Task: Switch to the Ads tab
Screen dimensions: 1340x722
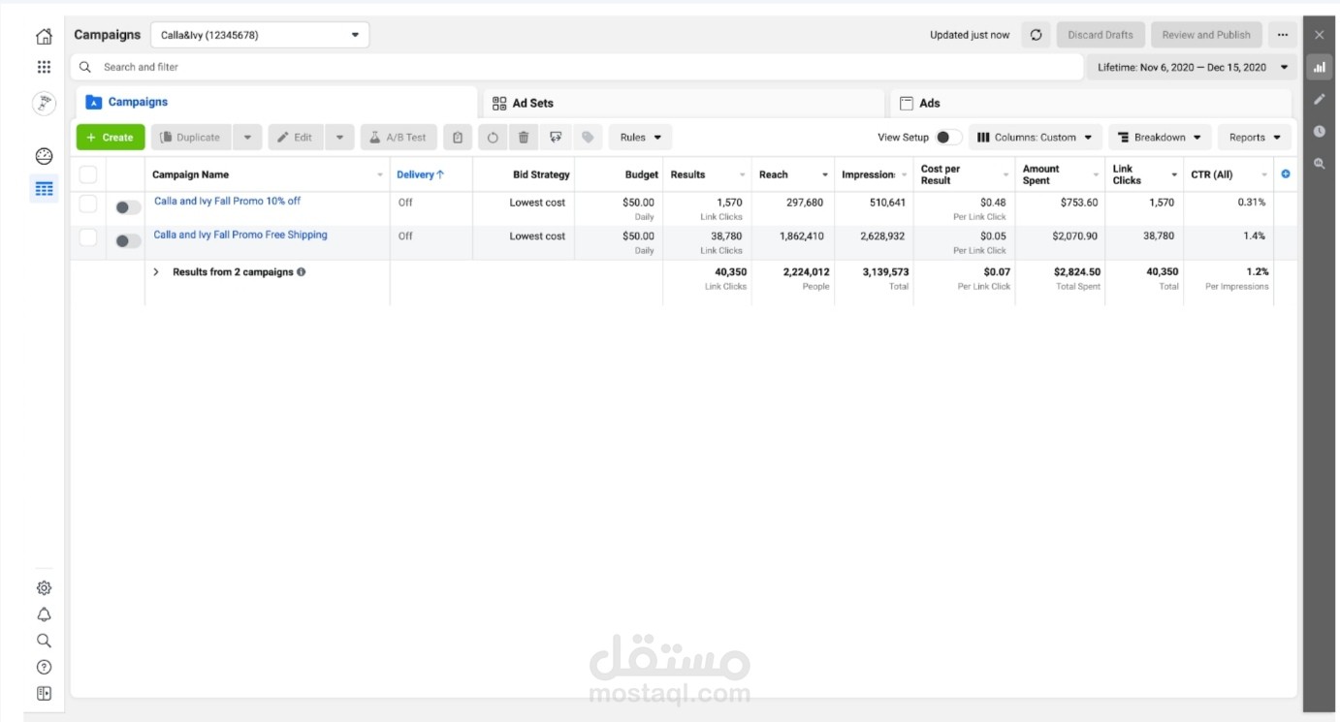Action: click(1091, 103)
